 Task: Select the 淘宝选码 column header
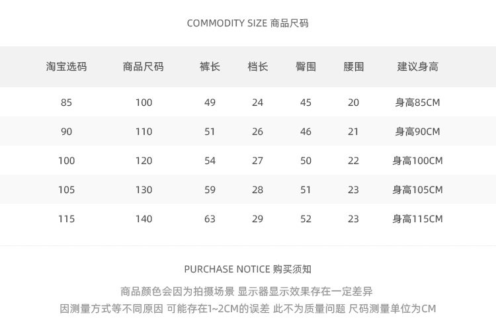coord(66,66)
